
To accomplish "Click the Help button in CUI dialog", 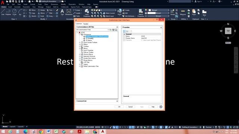I will (x=153, y=107).
